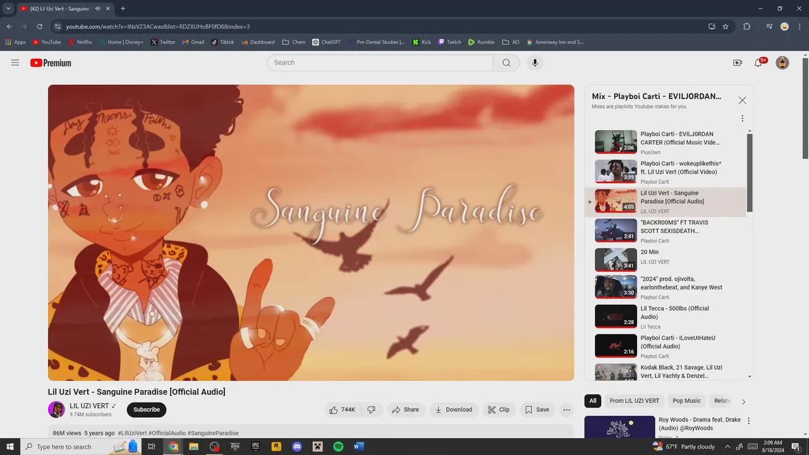Click the Sanguine Paradise video player
Viewport: 809px width, 455px height.
click(x=311, y=233)
